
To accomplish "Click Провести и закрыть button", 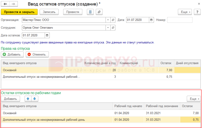I will tap(19, 12).
